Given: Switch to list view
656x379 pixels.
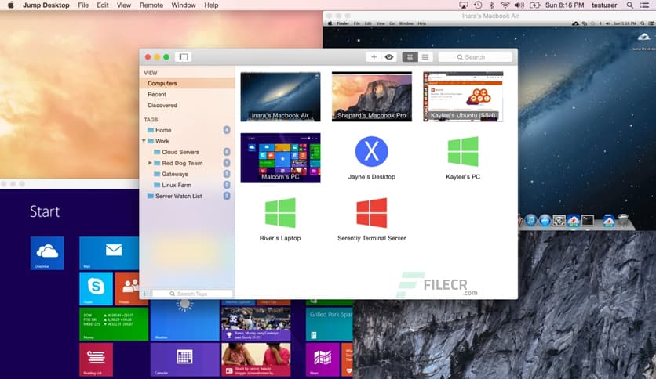Looking at the screenshot, I should [x=425, y=56].
